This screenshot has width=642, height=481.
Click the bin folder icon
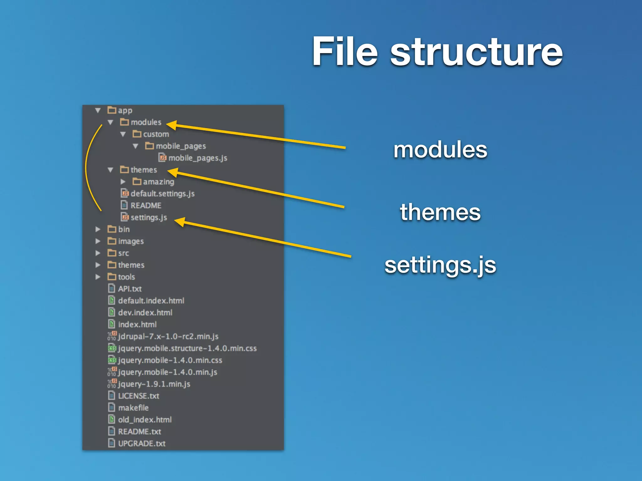112,229
